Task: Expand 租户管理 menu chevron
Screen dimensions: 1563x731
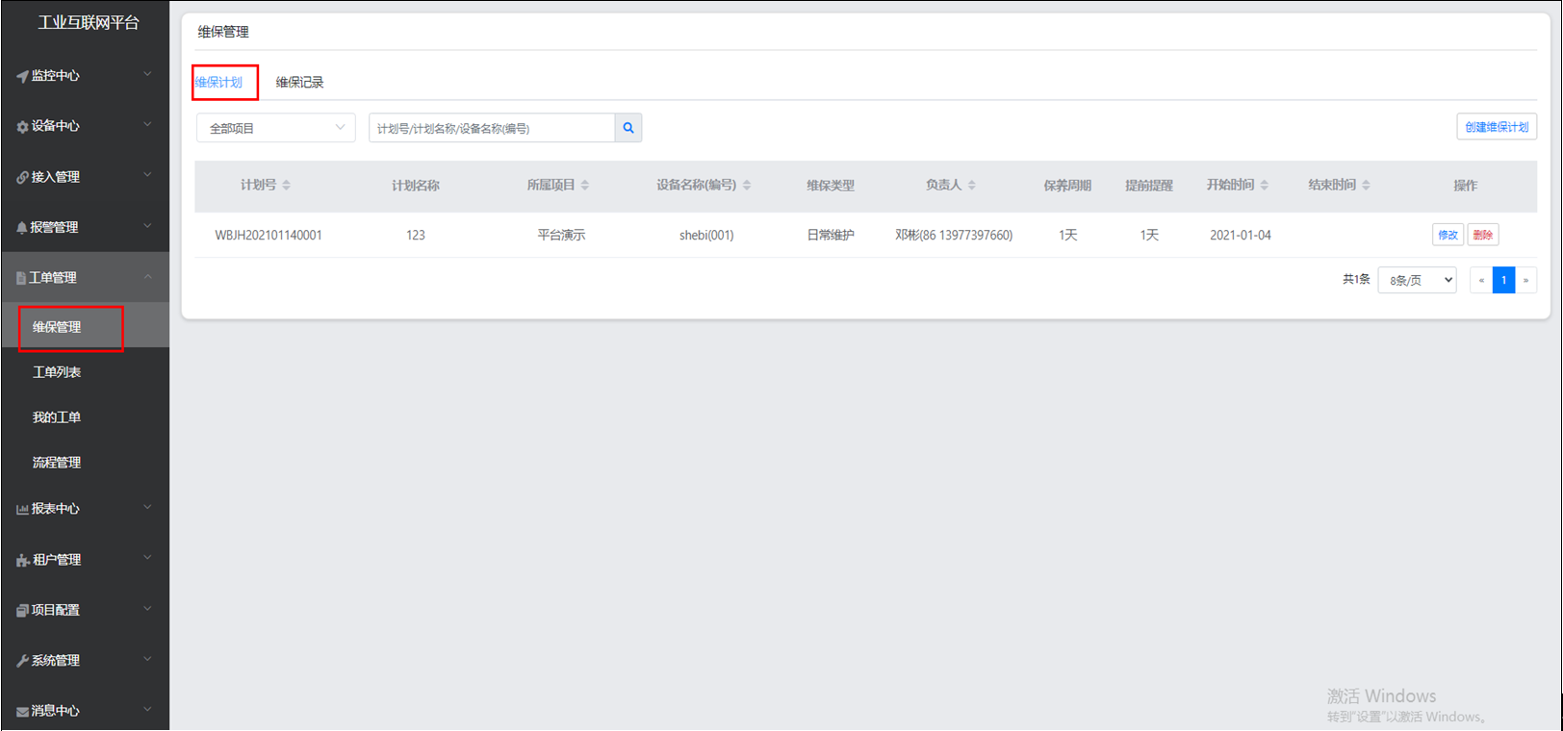Action: [147, 558]
